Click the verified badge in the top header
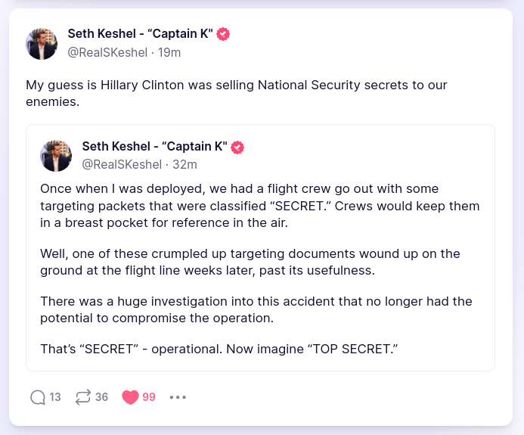 224,33
